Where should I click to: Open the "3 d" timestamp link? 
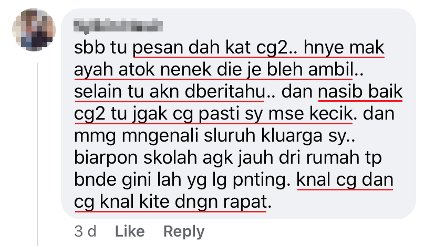click(x=85, y=231)
